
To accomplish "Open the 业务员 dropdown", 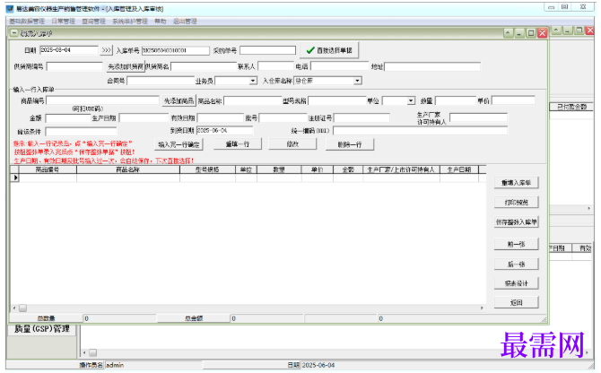I will click(253, 81).
